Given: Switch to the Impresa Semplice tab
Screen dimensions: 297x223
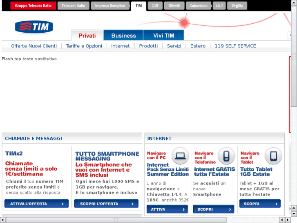Looking at the screenshot, I should (x=110, y=6).
